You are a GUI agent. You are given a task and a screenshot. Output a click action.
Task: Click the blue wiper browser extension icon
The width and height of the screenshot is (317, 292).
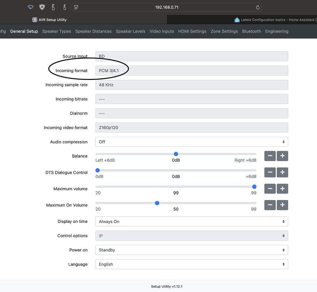pos(30,7)
